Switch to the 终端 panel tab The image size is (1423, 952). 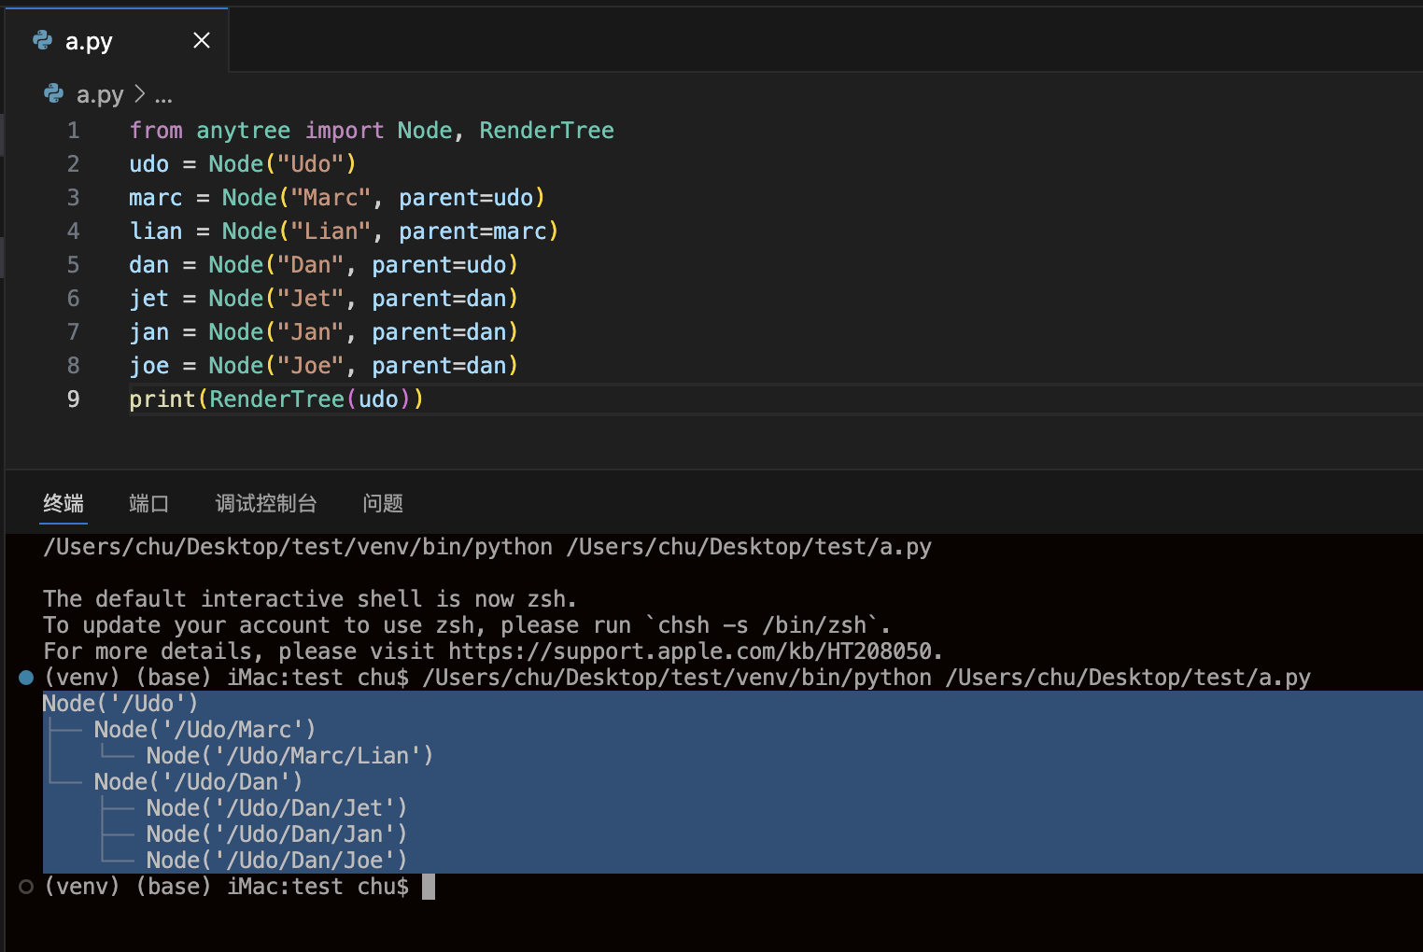tap(63, 504)
